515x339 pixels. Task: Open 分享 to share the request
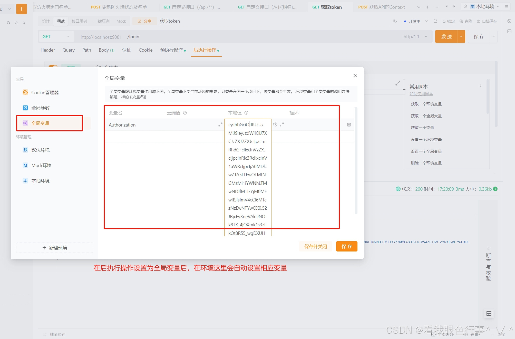point(144,21)
